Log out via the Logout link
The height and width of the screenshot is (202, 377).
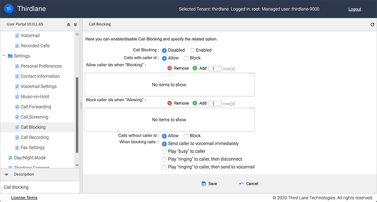[x=354, y=9]
